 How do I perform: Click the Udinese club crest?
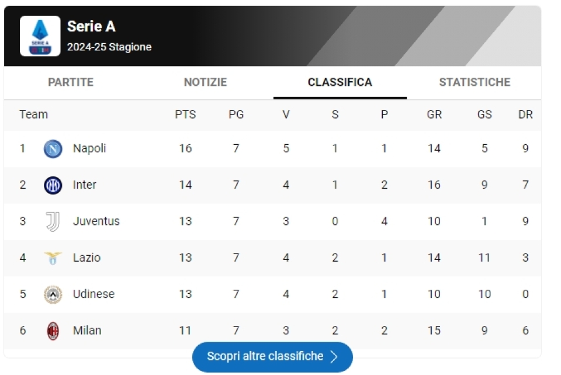click(53, 294)
